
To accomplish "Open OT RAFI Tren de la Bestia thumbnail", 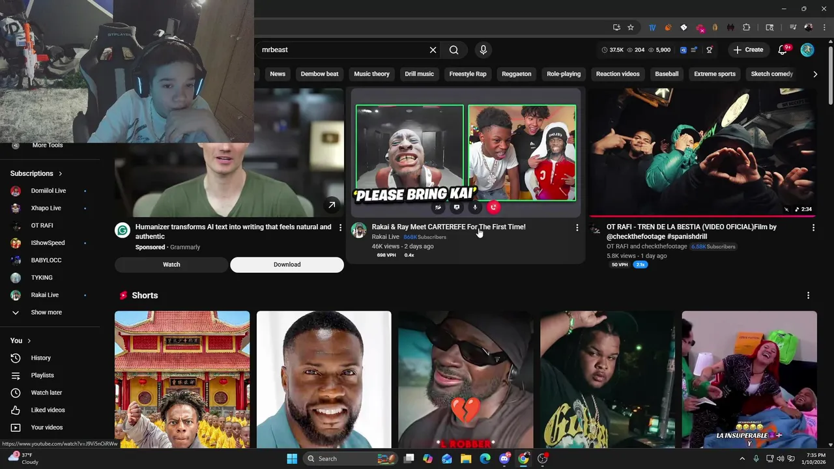I will pyautogui.click(x=702, y=152).
